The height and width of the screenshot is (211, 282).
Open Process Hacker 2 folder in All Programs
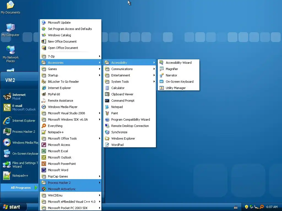click(71, 183)
